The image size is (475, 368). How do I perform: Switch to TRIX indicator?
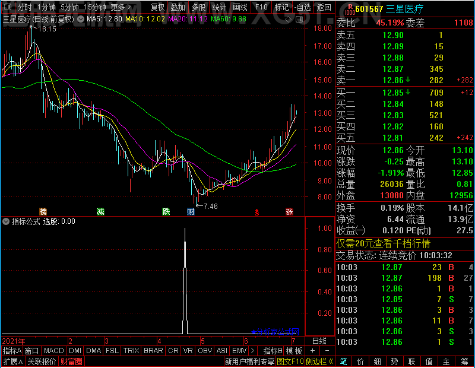(131, 351)
